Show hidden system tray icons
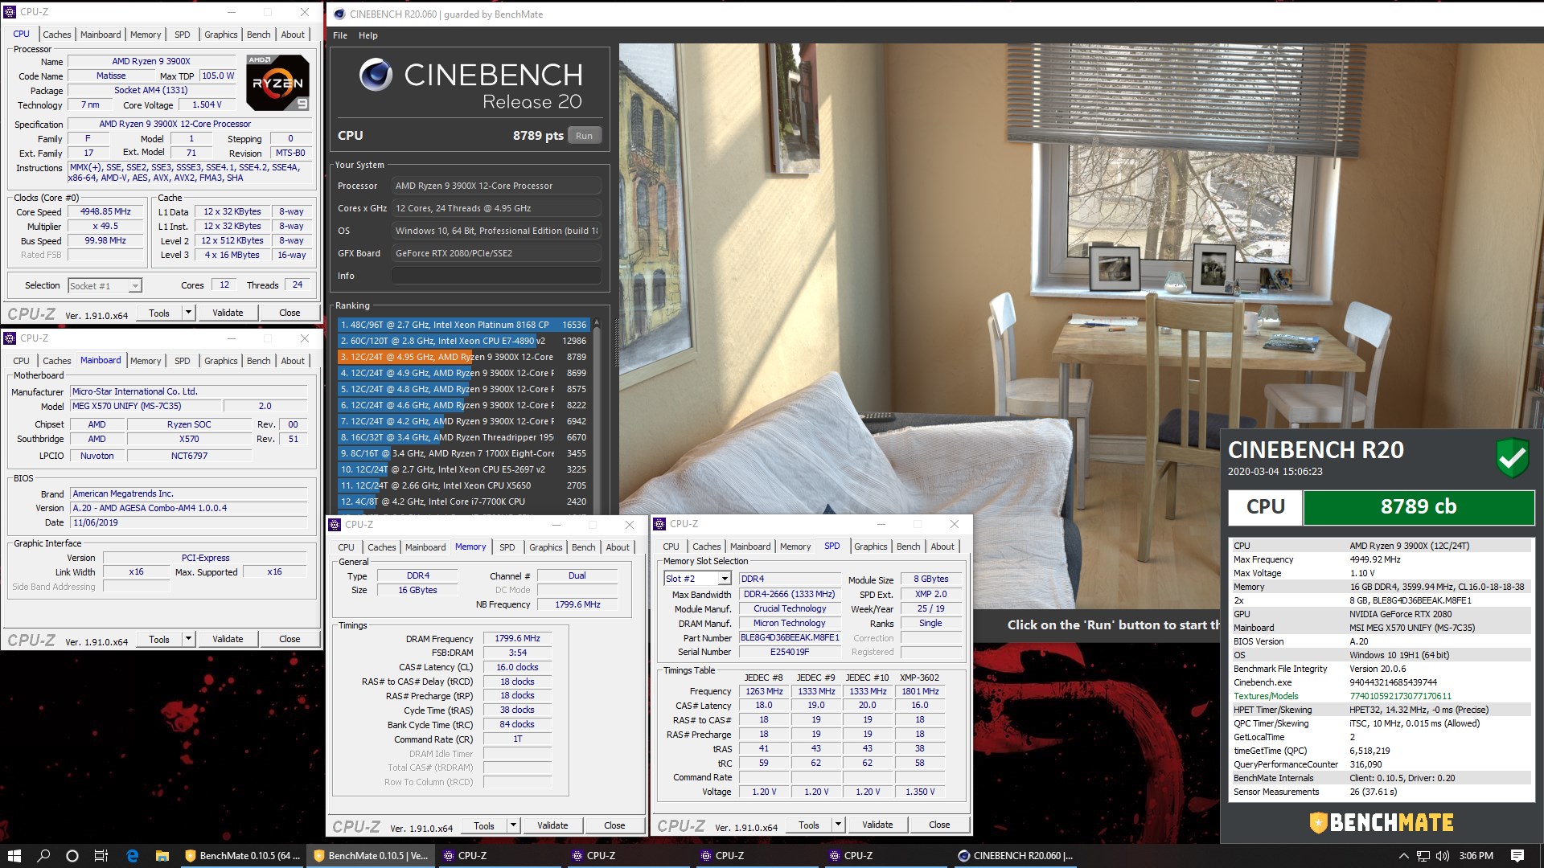1544x868 pixels. [1404, 855]
